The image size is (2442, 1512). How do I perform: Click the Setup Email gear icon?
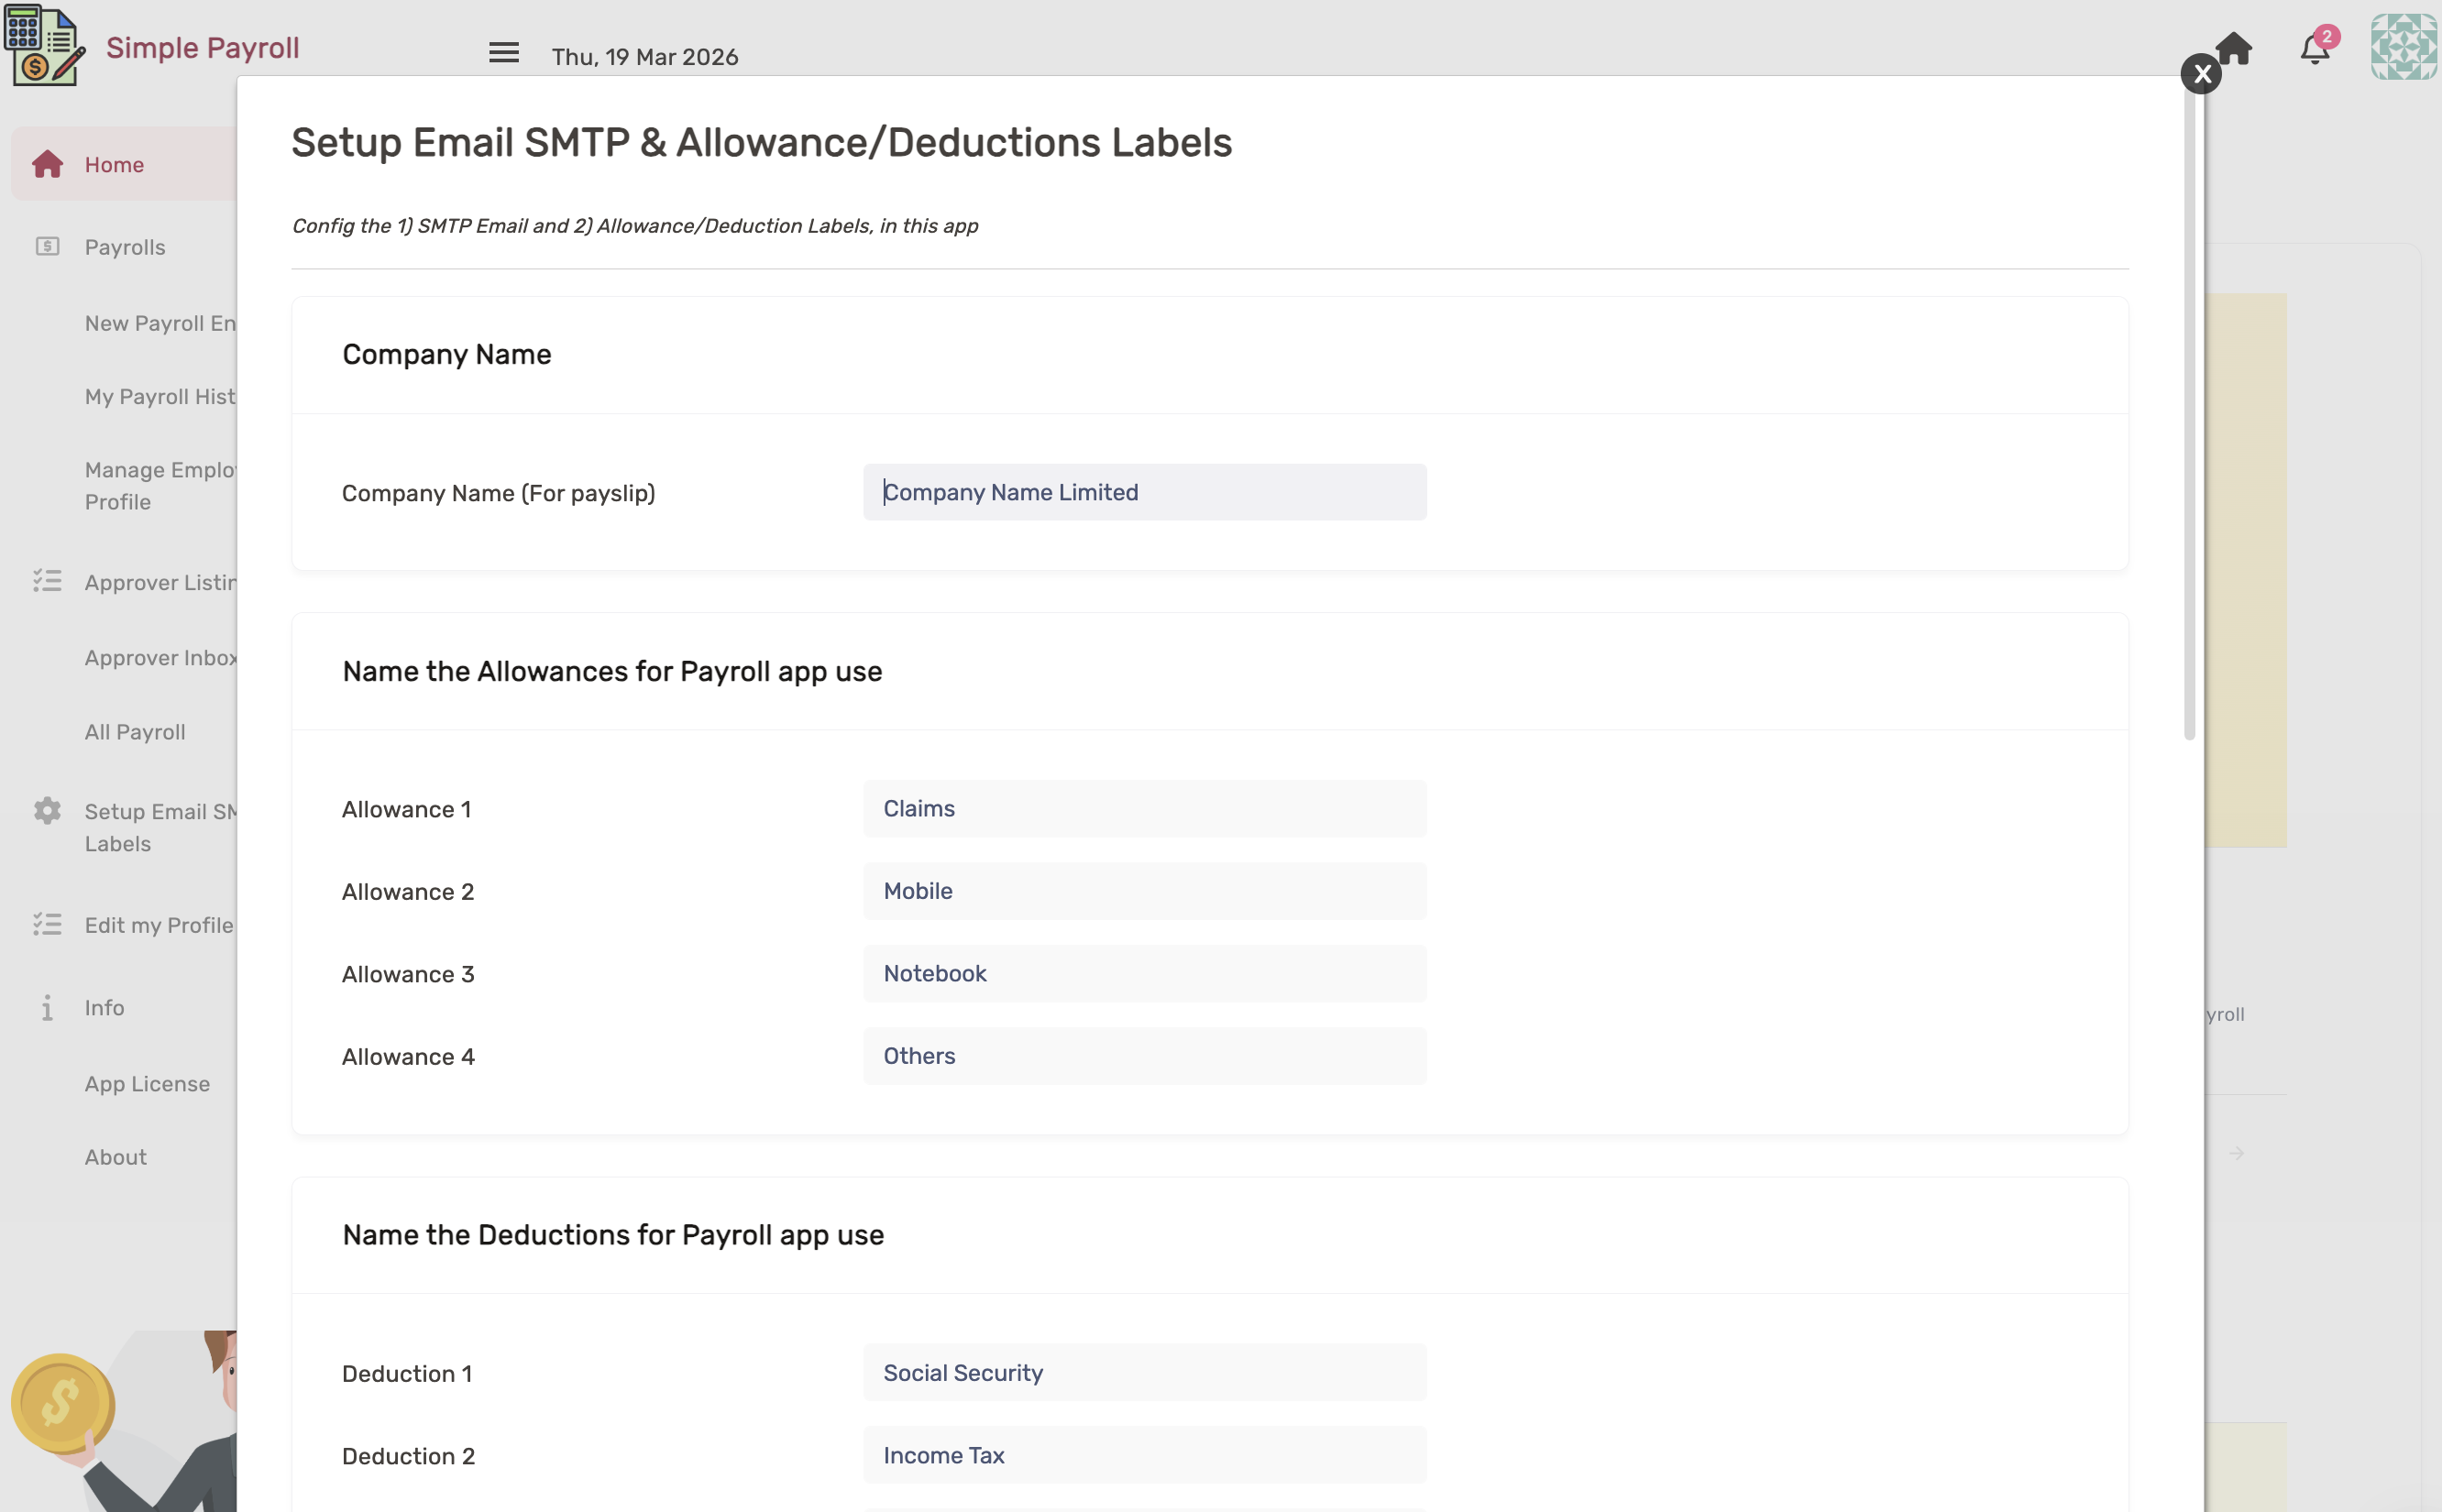47,810
